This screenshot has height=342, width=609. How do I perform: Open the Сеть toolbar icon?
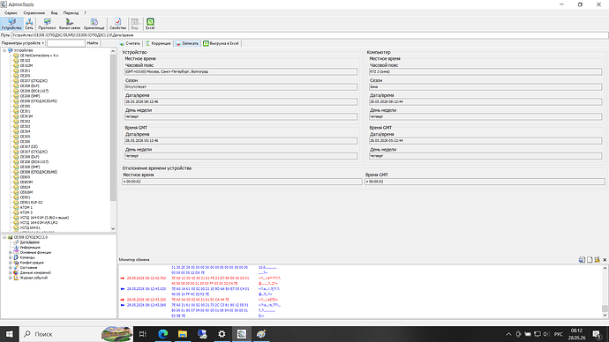(29, 24)
